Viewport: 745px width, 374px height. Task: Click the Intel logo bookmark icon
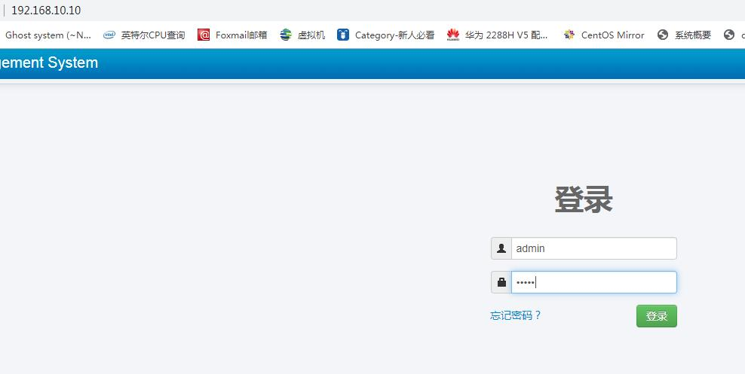(109, 35)
